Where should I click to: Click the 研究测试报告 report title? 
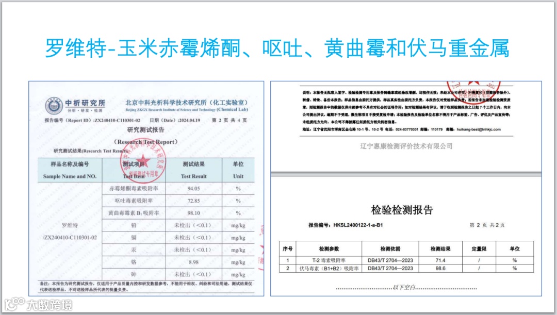[x=145, y=130]
